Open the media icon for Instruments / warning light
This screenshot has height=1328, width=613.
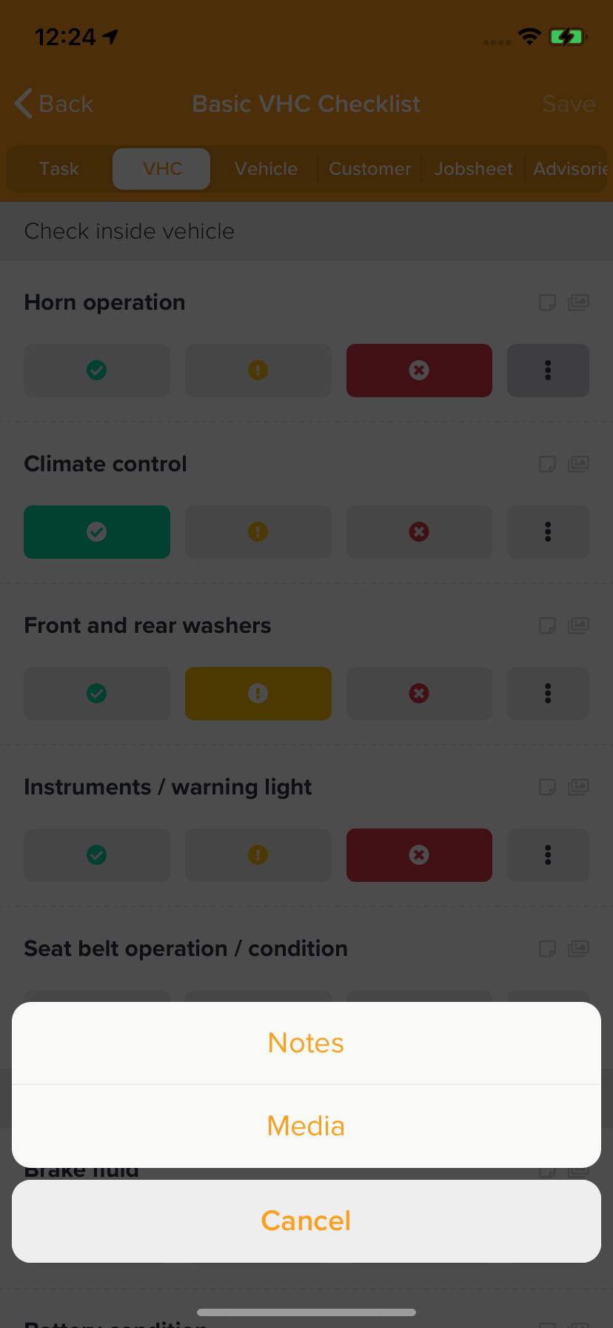[x=578, y=787]
